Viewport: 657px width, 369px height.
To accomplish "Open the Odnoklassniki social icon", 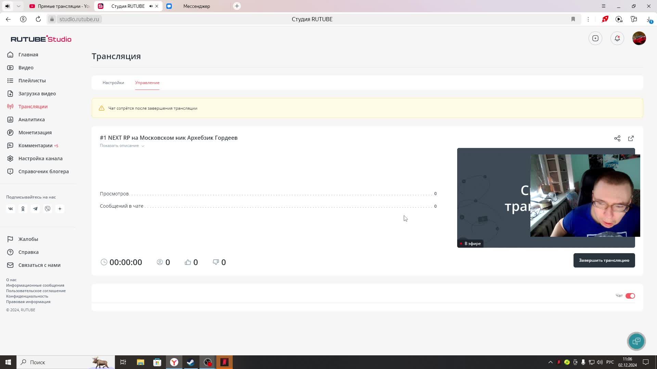I will point(23,209).
